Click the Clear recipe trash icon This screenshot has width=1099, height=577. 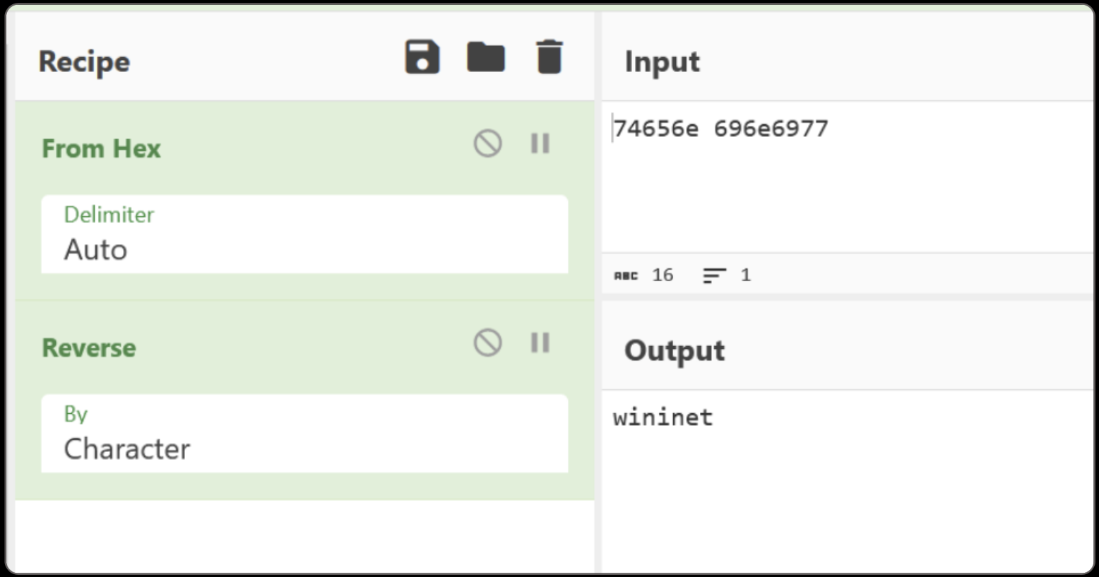pyautogui.click(x=549, y=57)
